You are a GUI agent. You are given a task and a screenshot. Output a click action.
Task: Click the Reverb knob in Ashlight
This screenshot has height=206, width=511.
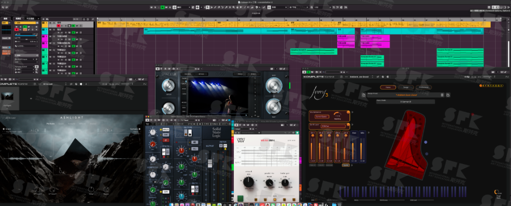pyautogui.click(x=106, y=190)
